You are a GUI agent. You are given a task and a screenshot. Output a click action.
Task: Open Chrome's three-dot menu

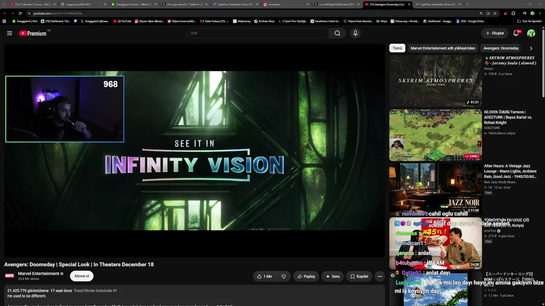coord(540,13)
